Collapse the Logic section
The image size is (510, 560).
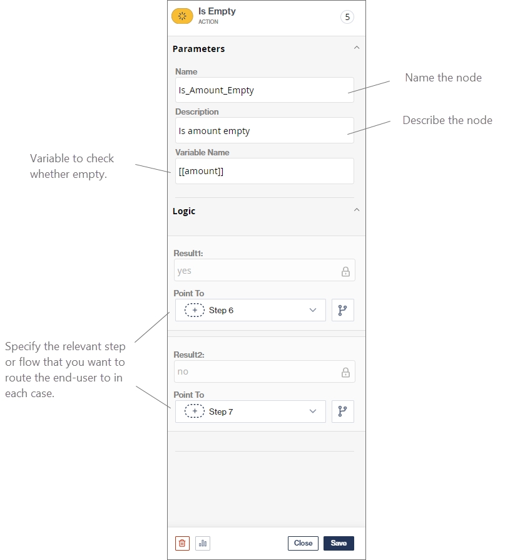(357, 210)
